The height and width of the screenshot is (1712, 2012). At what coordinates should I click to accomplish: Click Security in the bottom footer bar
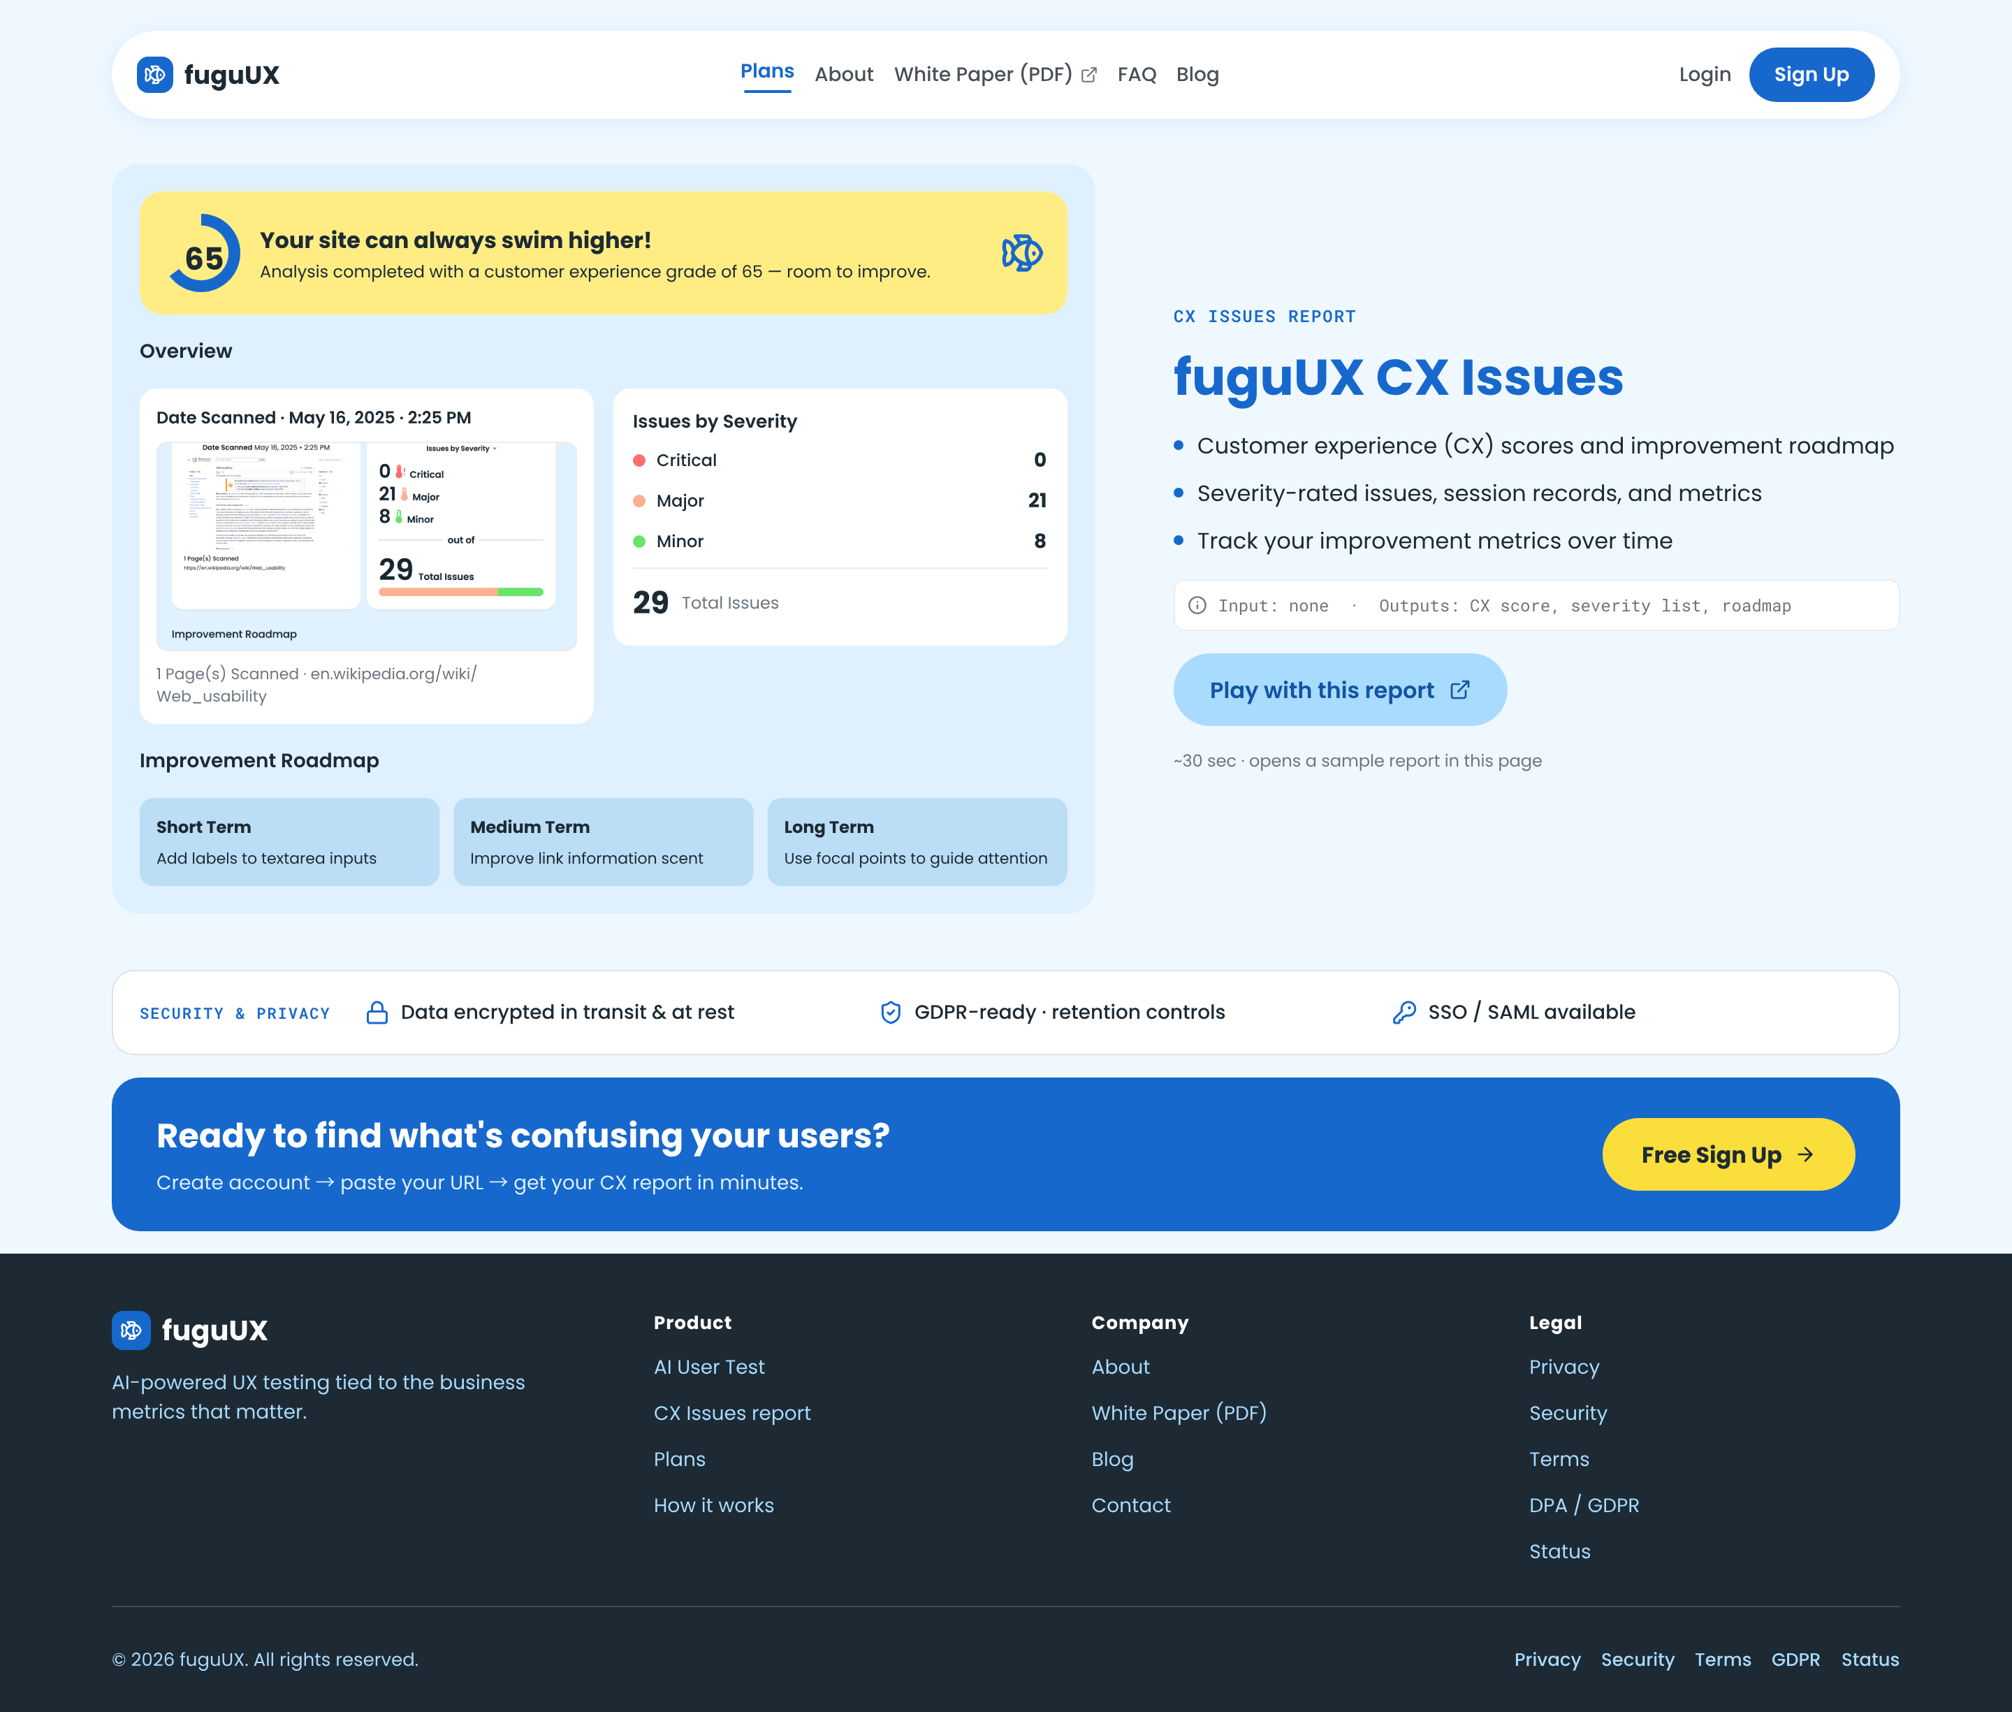tap(1638, 1660)
